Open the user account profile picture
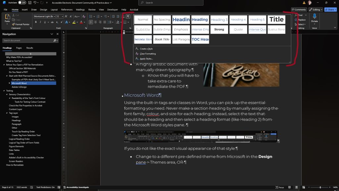 pos(310,3)
